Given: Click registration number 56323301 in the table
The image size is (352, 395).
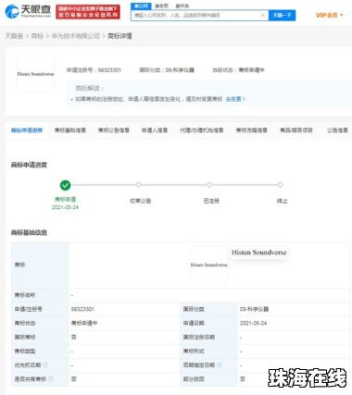Looking at the screenshot, I should coord(82,309).
